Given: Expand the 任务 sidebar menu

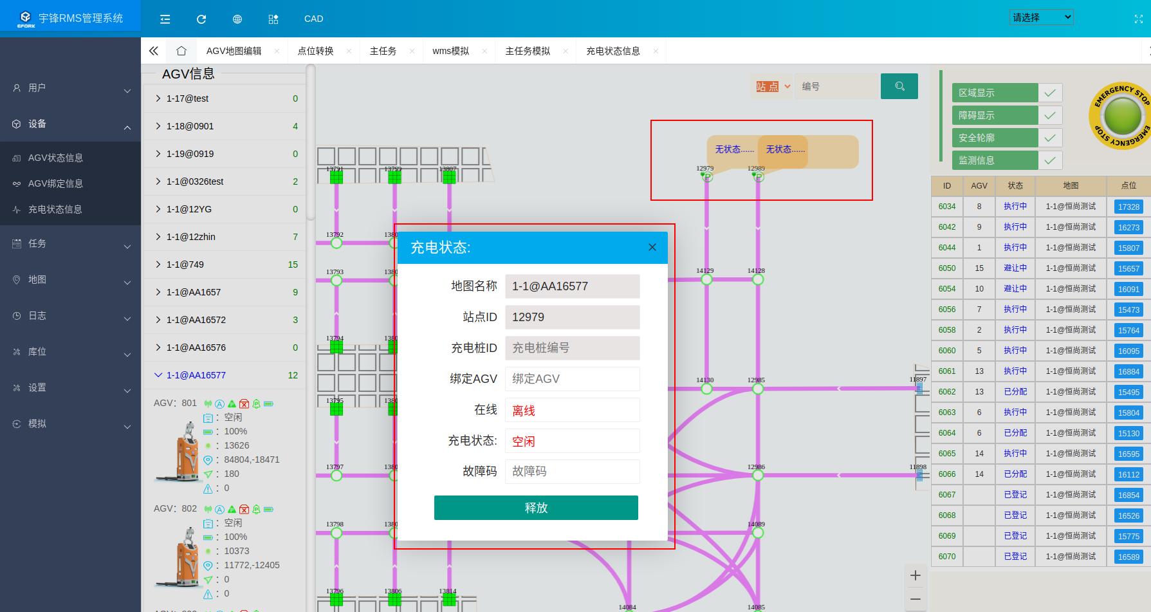Looking at the screenshot, I should tap(71, 244).
